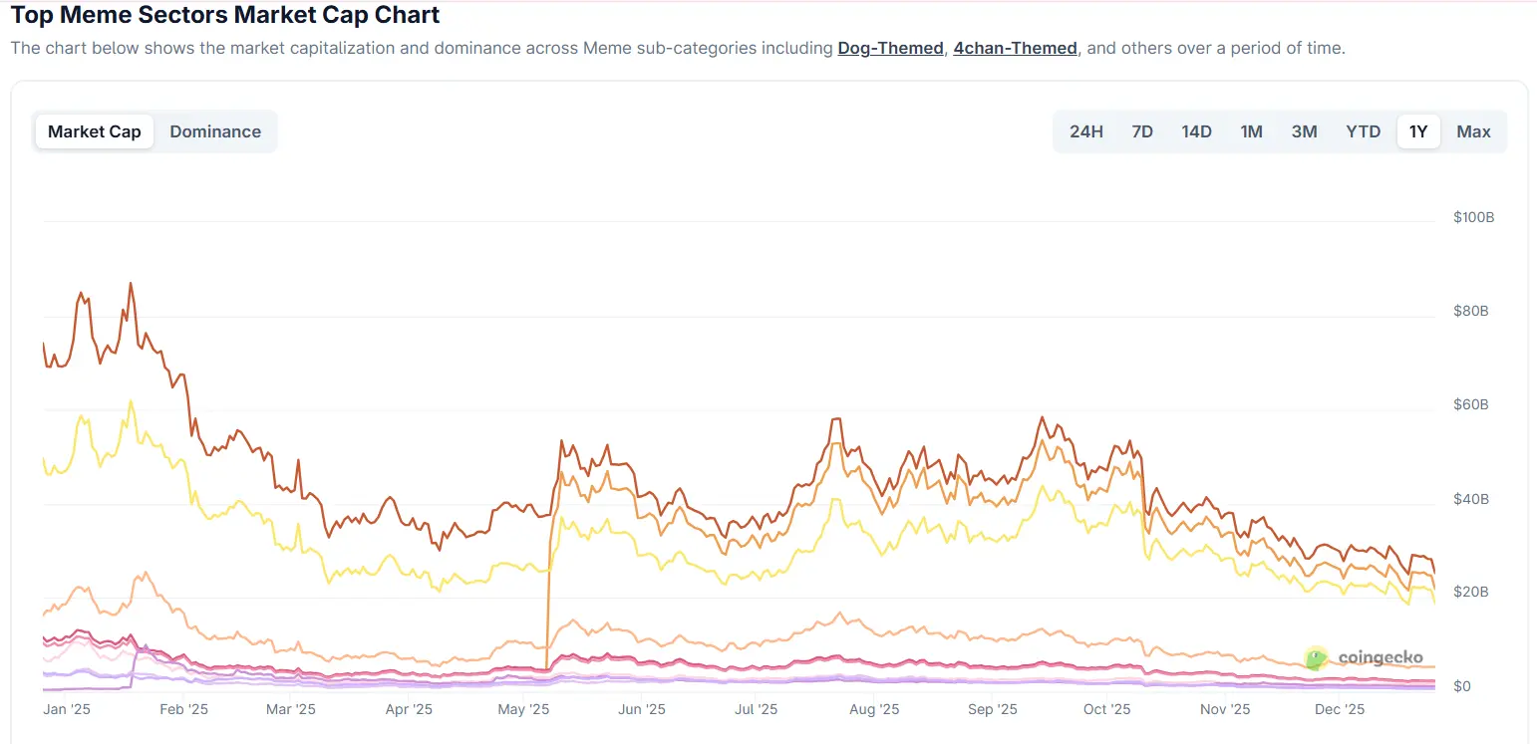The width and height of the screenshot is (1537, 744).
Task: Open the 4chan-Themed category link
Action: tap(1015, 48)
